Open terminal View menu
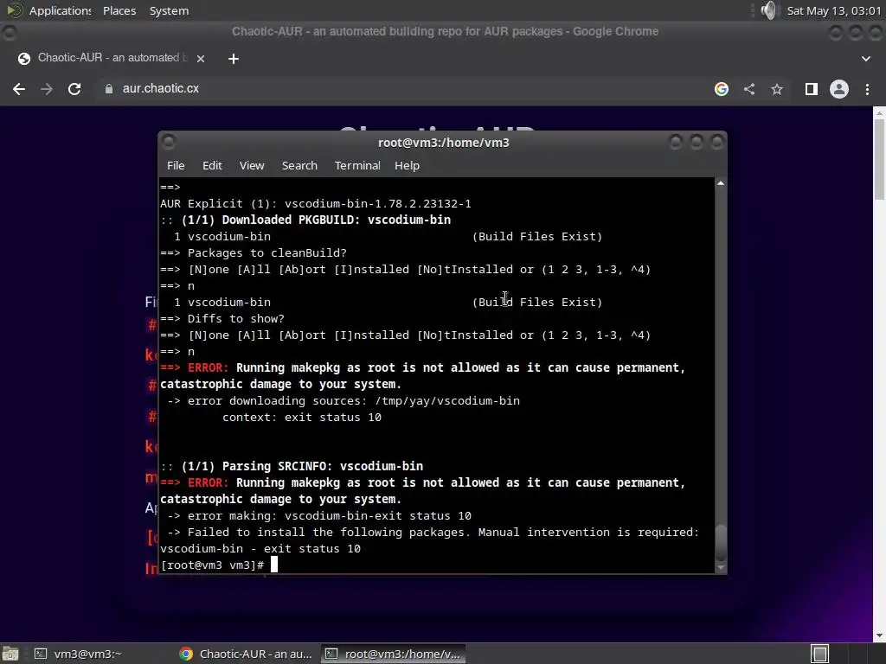886x664 pixels. pyautogui.click(x=252, y=165)
